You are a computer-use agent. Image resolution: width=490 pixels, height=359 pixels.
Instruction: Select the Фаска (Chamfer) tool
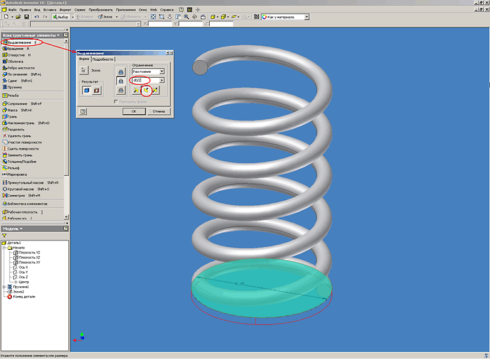[x=17, y=110]
